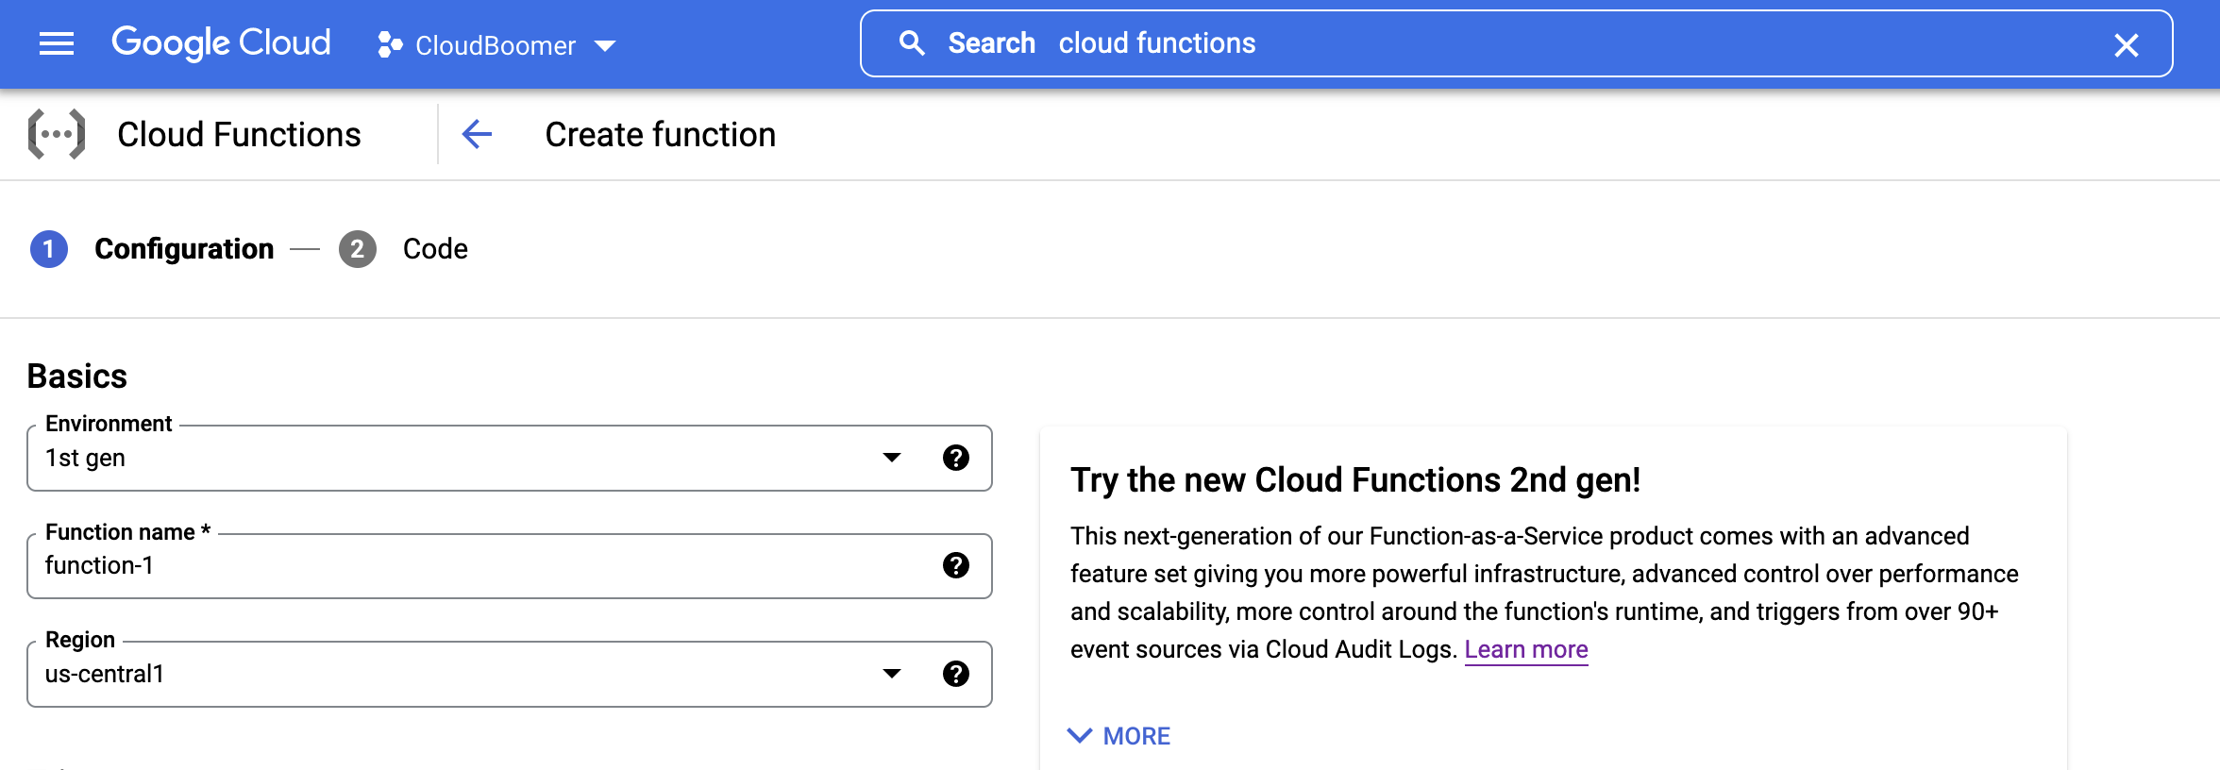2220x770 pixels.
Task: Open the Learn more link
Action: [1526, 649]
